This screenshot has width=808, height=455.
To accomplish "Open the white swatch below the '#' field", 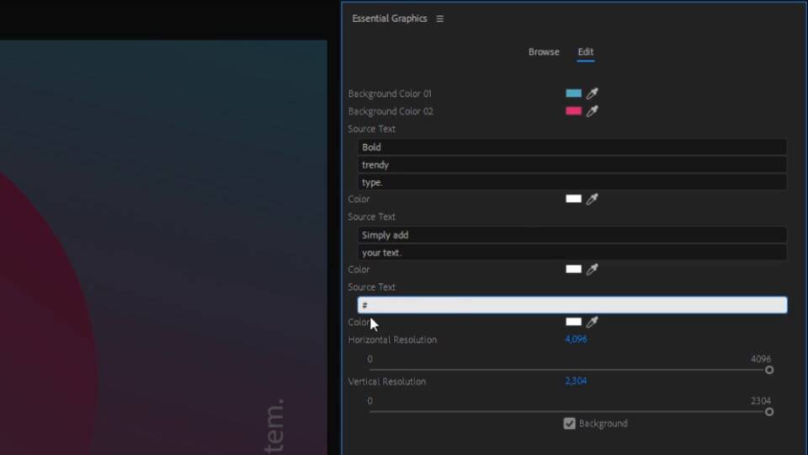I will coord(573,322).
